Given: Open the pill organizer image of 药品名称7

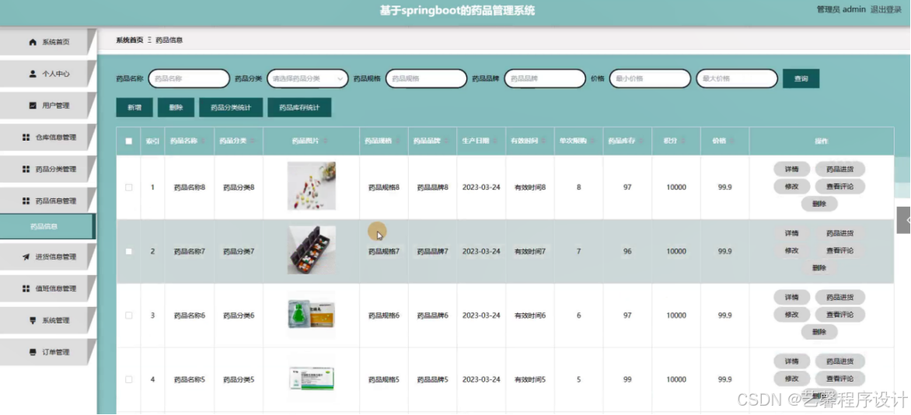Looking at the screenshot, I should 312,250.
